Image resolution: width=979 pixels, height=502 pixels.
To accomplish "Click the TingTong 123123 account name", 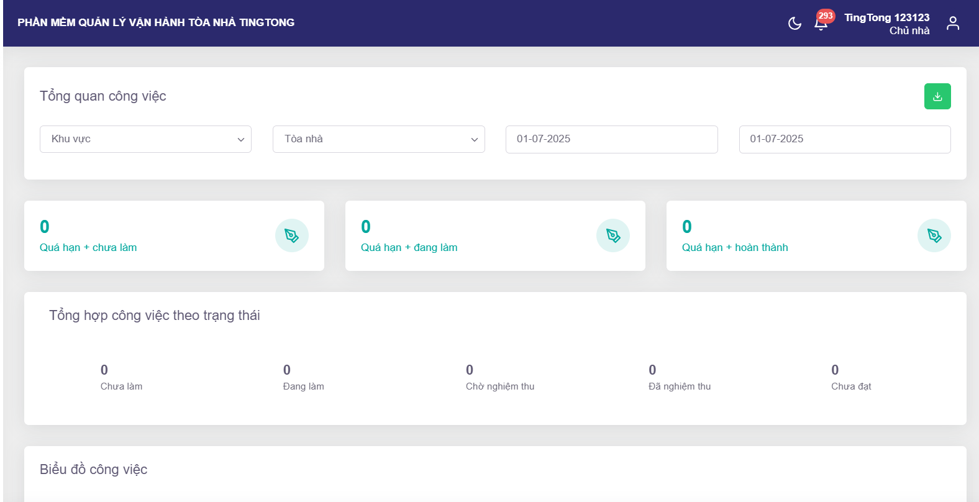I will click(x=886, y=17).
